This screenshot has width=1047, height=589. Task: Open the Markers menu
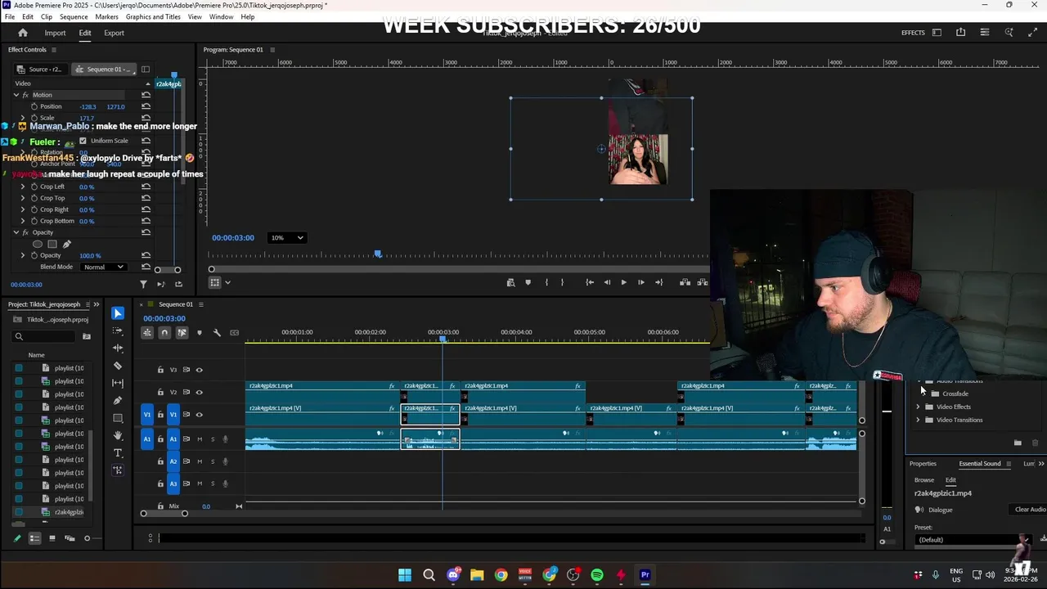point(106,16)
